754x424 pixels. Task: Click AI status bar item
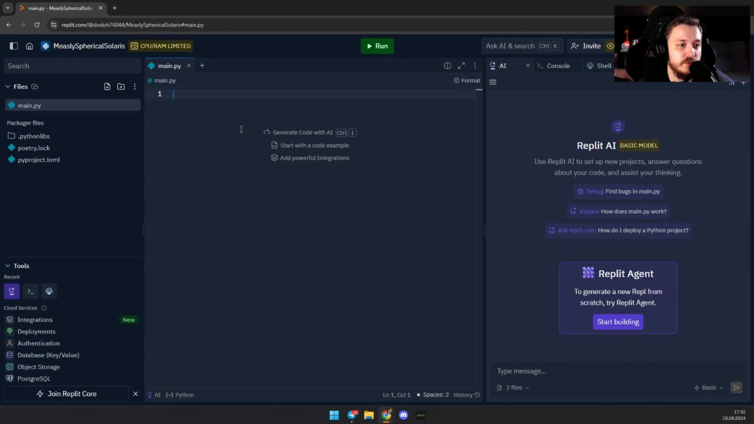click(x=154, y=395)
